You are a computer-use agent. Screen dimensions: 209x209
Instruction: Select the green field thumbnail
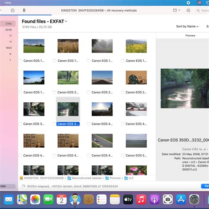tap(34, 46)
